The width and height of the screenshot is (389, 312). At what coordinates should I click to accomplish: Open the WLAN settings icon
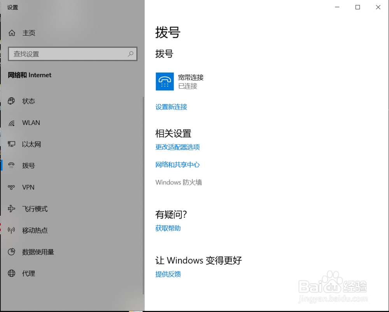[x=12, y=123]
